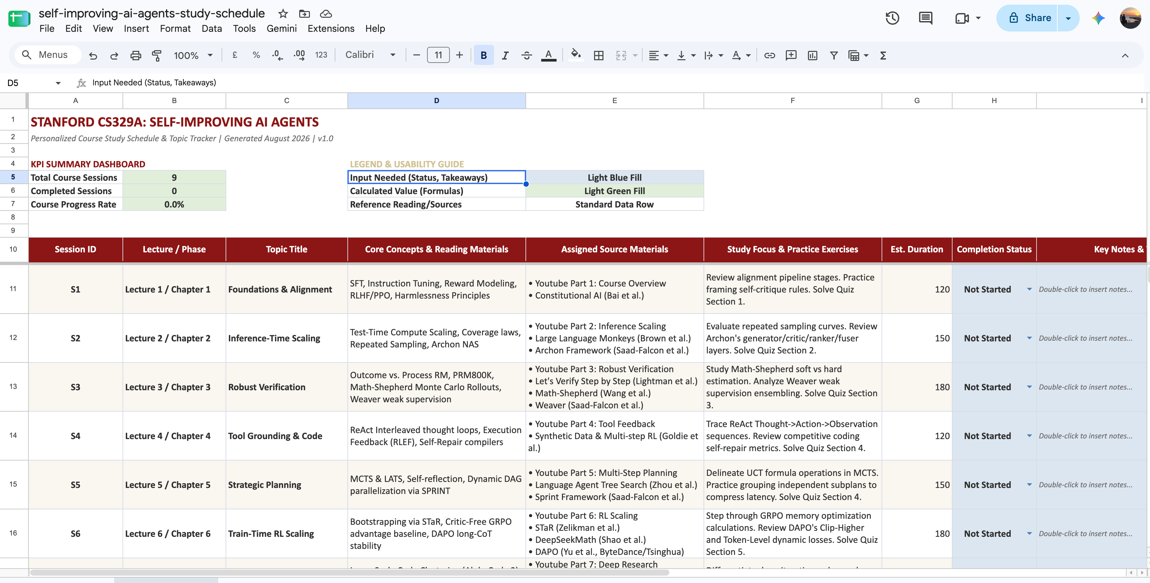The height and width of the screenshot is (583, 1150).
Task: Open version history clock icon
Action: tap(892, 18)
